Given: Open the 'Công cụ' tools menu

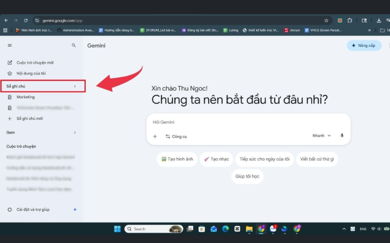Looking at the screenshot, I should (x=176, y=137).
